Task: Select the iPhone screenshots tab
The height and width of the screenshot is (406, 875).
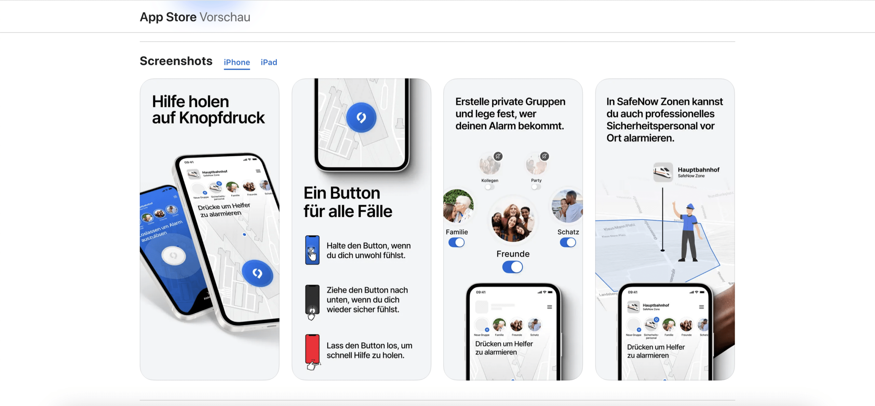Action: click(x=237, y=62)
